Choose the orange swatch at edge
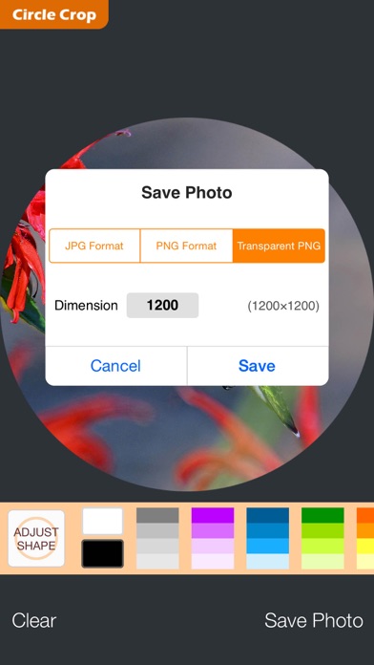The width and height of the screenshot is (374, 665). (365, 515)
